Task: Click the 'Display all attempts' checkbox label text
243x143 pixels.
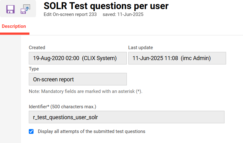Action: tap(91, 131)
